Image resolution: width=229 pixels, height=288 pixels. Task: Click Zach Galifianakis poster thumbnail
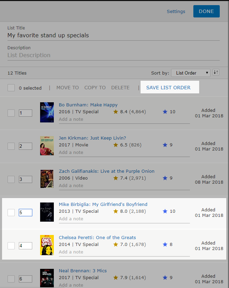(x=47, y=179)
